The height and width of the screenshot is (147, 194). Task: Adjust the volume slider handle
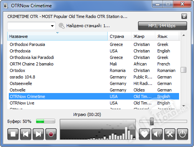(x=152, y=121)
